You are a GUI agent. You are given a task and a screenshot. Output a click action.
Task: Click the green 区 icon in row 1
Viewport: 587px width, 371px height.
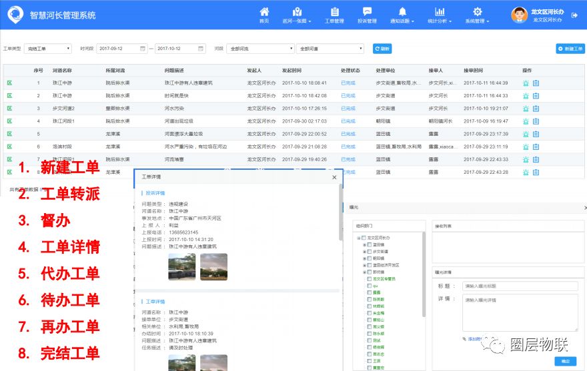pos(10,83)
